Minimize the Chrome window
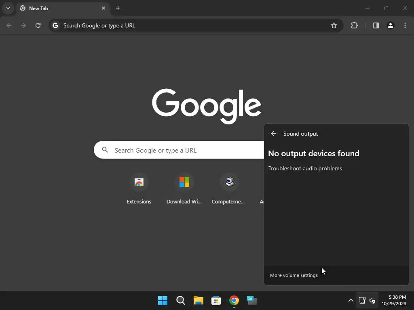Viewport: 414px width, 310px height. click(x=367, y=8)
